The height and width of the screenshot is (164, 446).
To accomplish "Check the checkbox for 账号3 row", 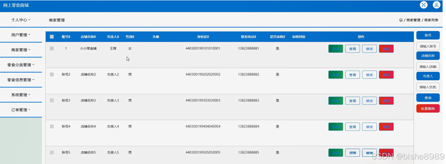I will tap(52, 100).
